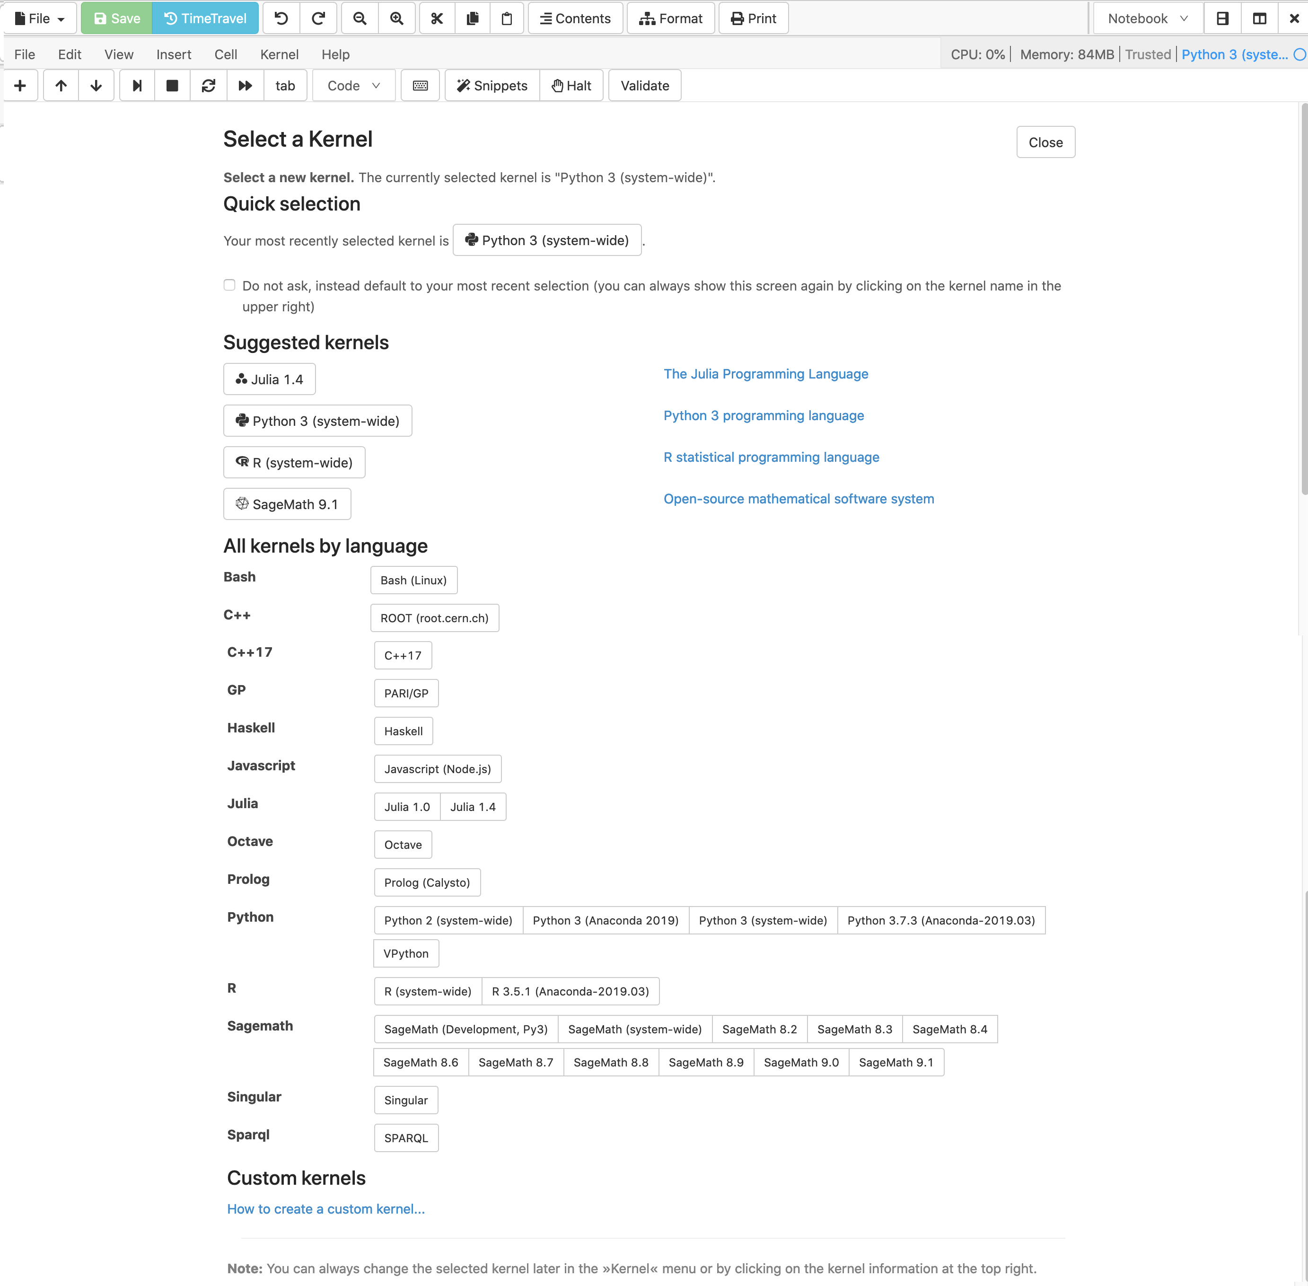Open the Kernel menu

click(x=279, y=55)
